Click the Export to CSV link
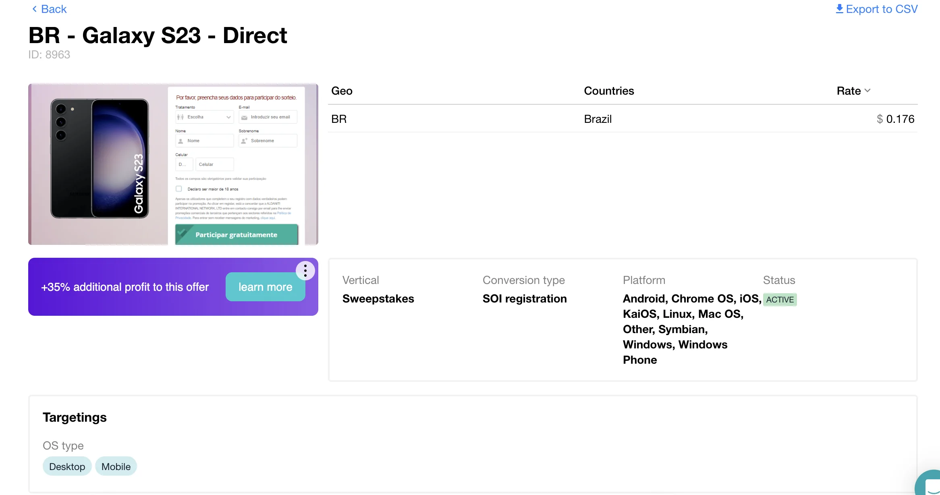This screenshot has width=940, height=495. tap(881, 9)
